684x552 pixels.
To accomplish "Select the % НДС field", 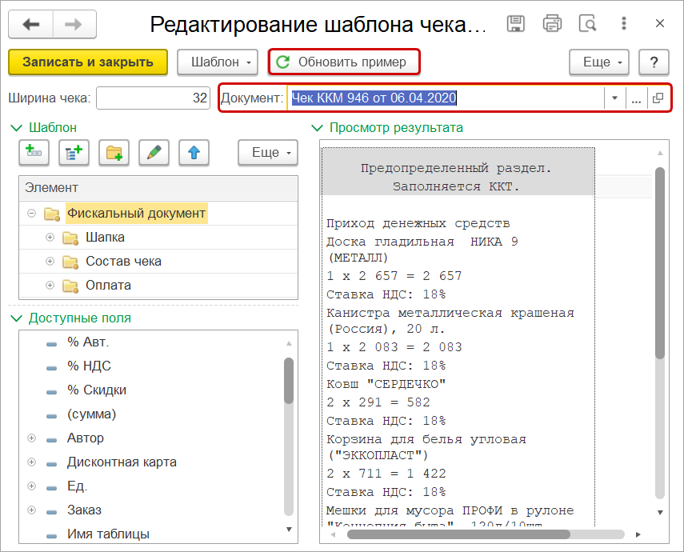I will pyautogui.click(x=89, y=366).
